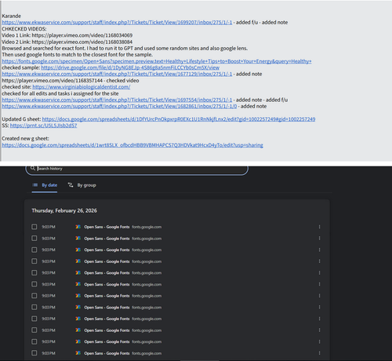Open the three-dot menu of the third history entry
392x361 pixels.
coord(319,250)
